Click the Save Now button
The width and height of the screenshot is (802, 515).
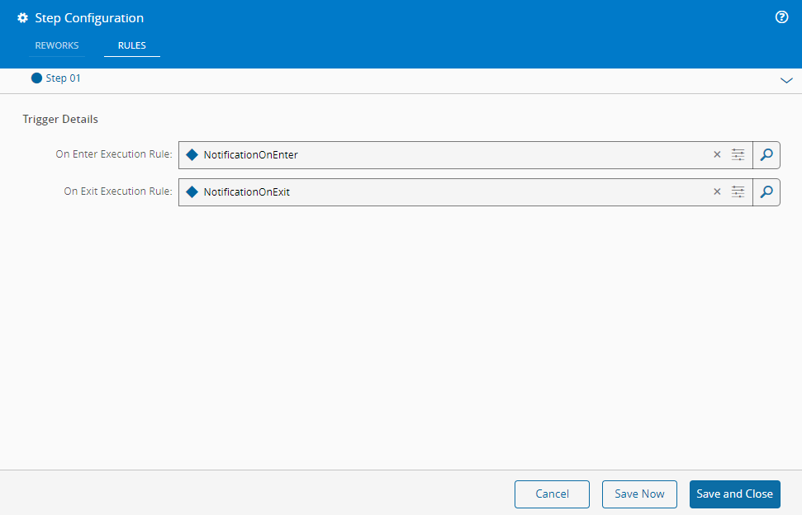tap(639, 494)
